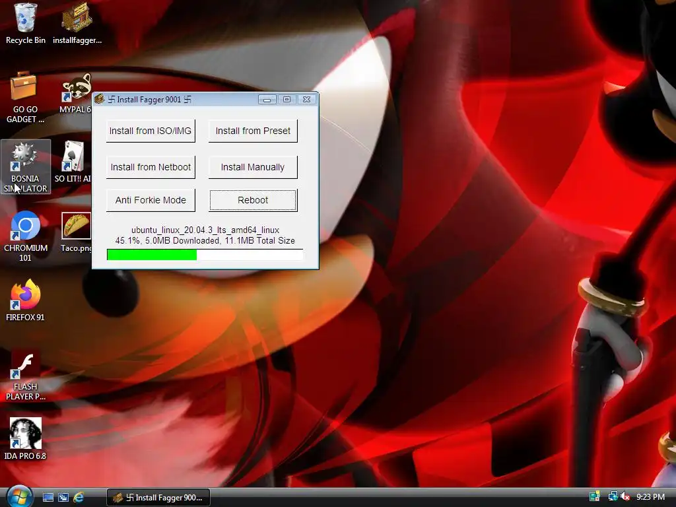Choose Install from Preset

(x=253, y=131)
